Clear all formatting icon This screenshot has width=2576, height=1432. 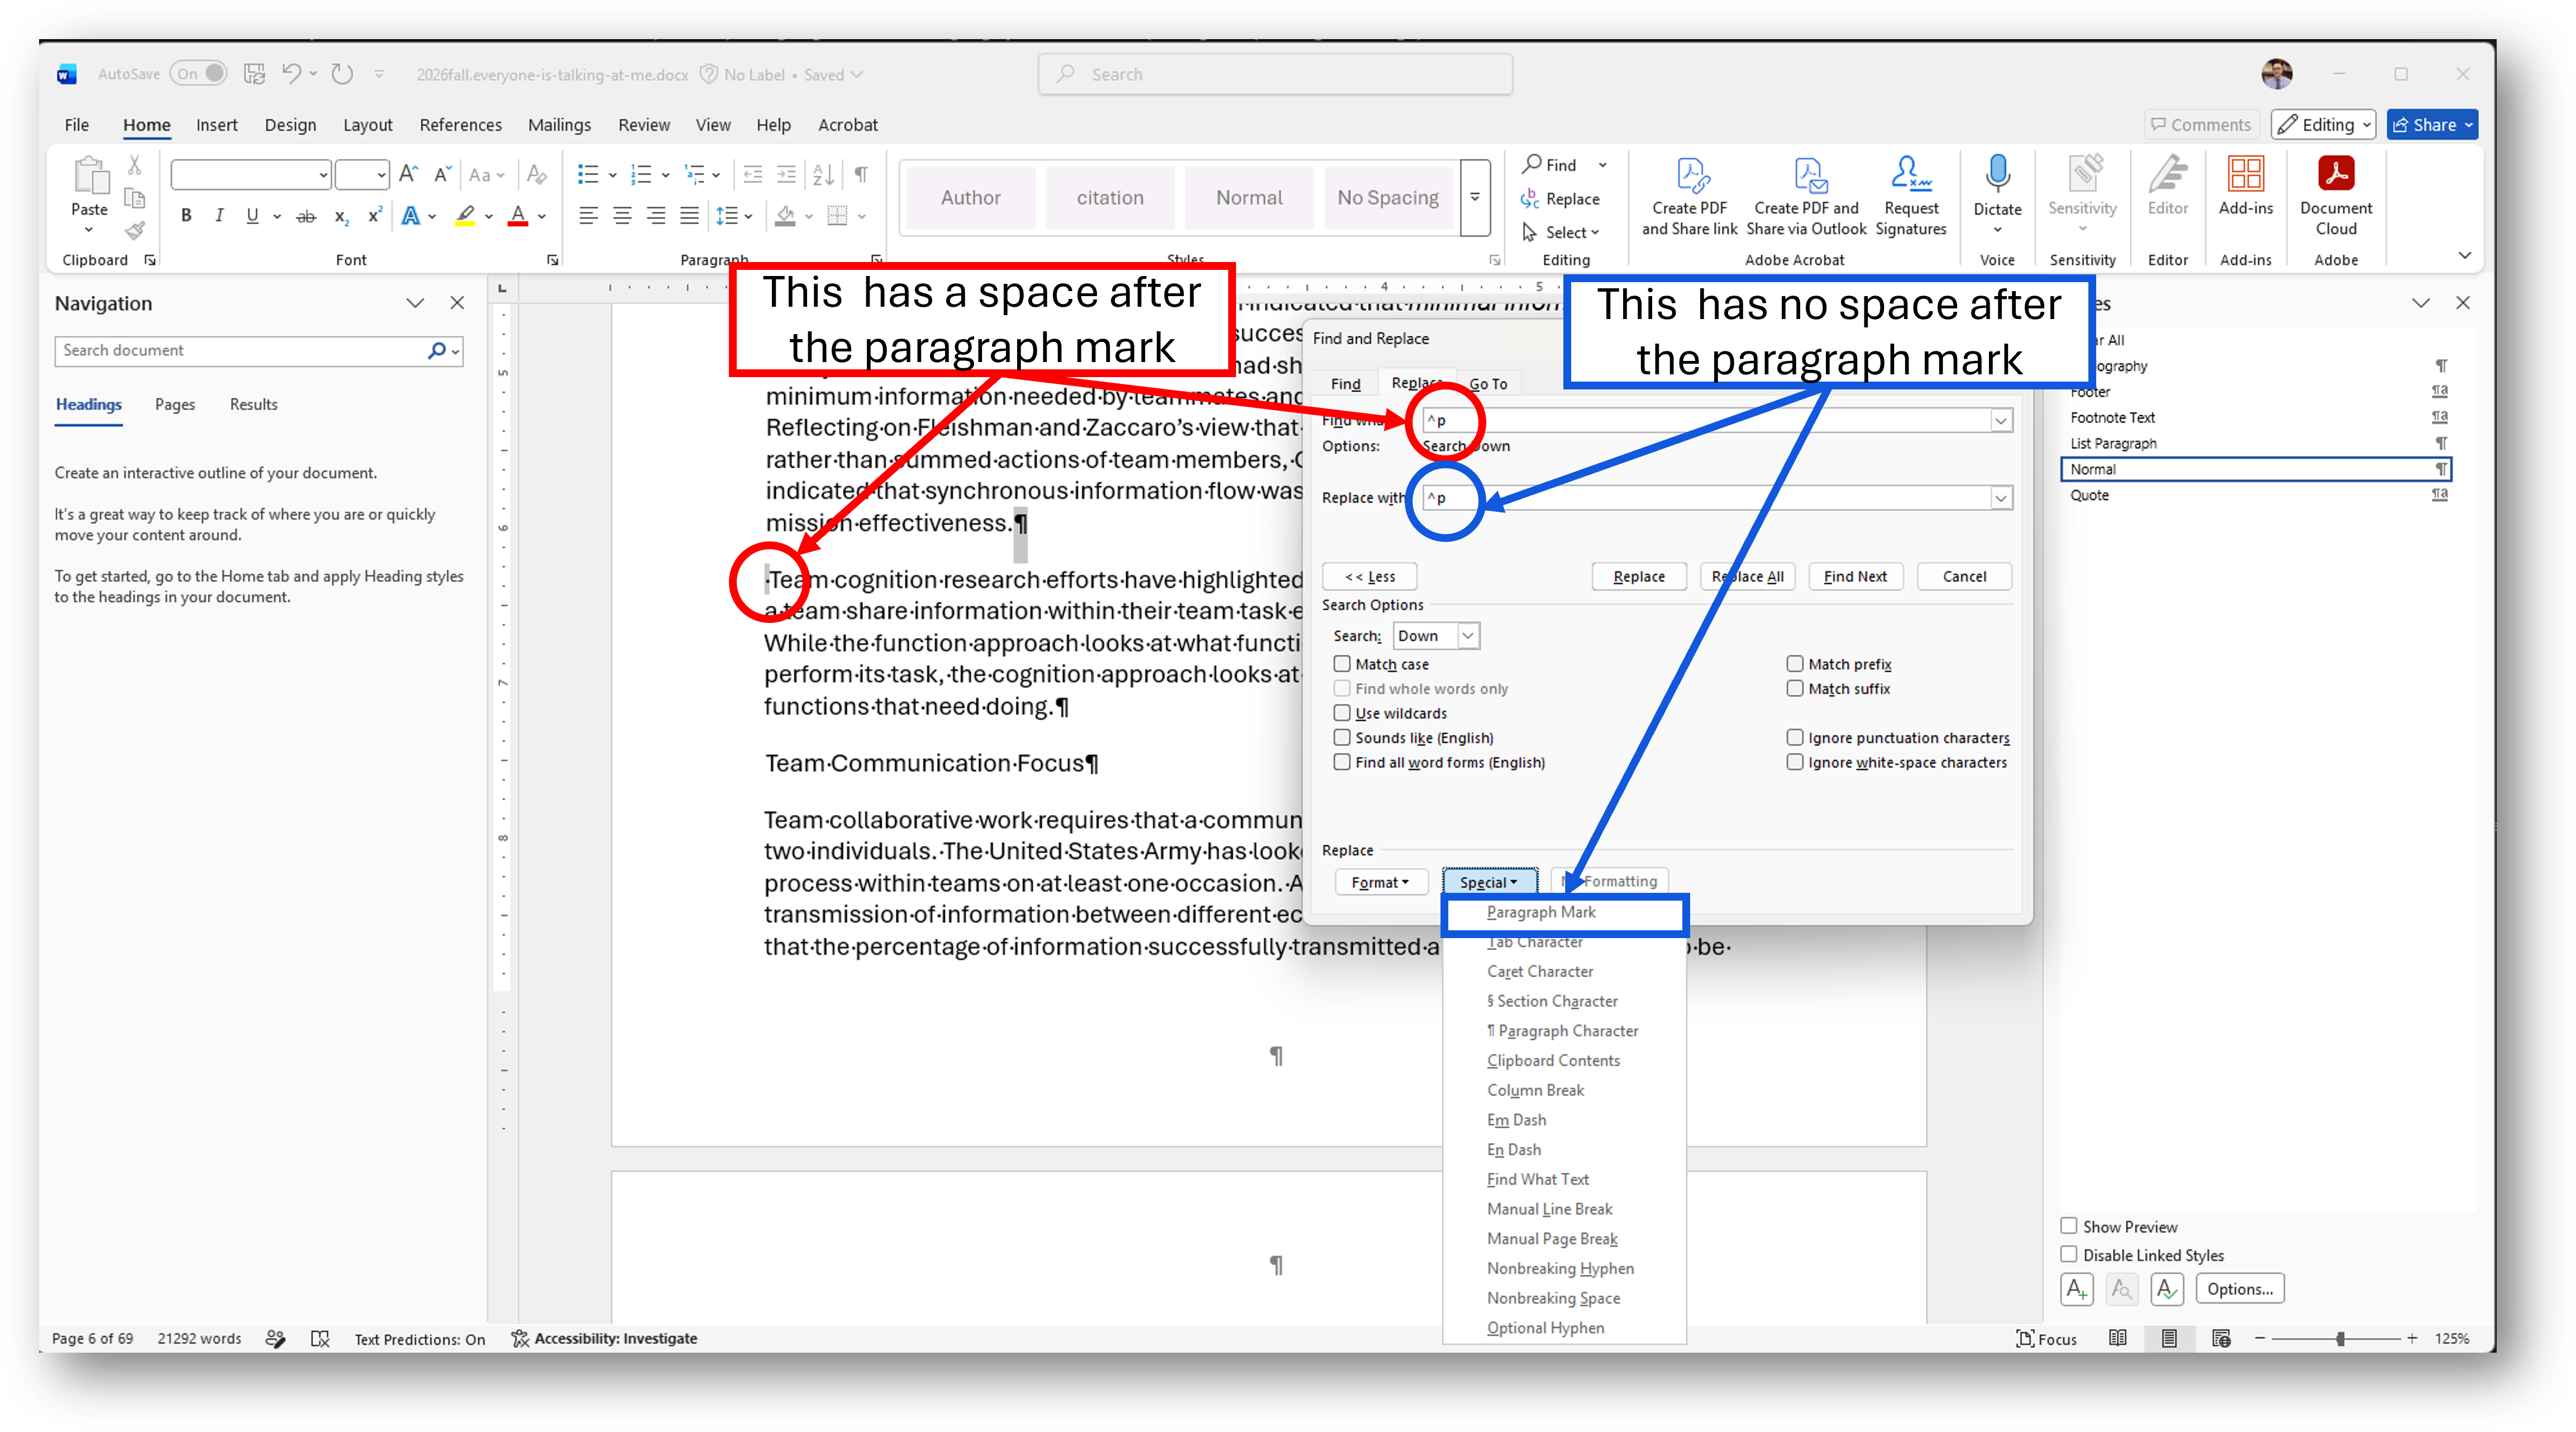click(537, 175)
